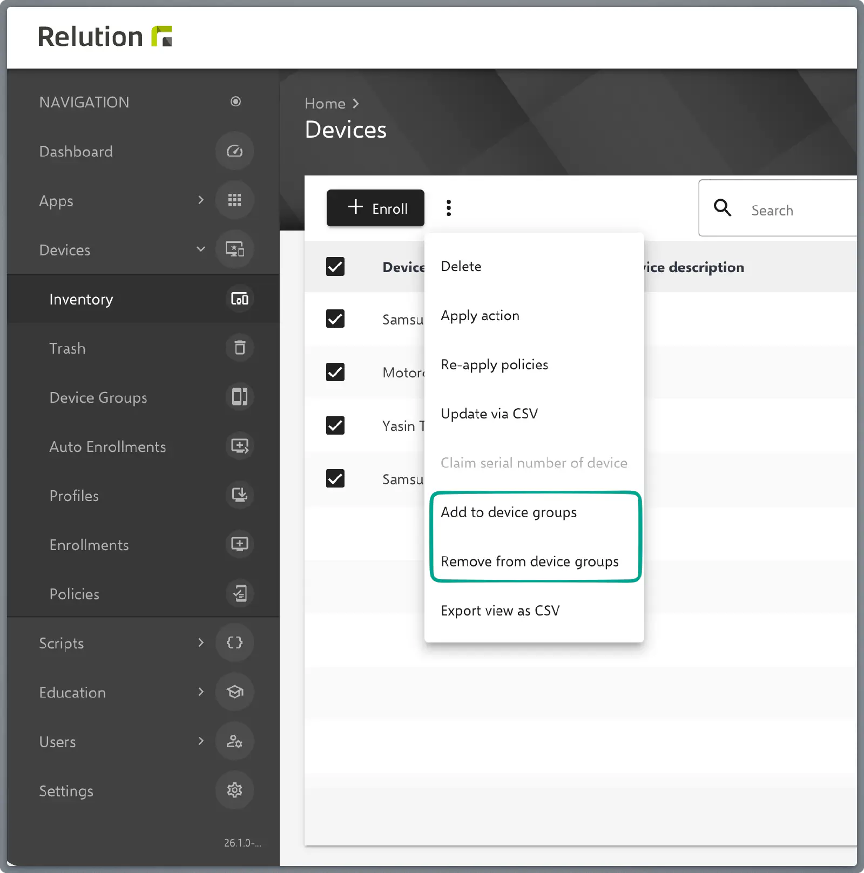Click the search magnifier icon
864x873 pixels.
723,208
